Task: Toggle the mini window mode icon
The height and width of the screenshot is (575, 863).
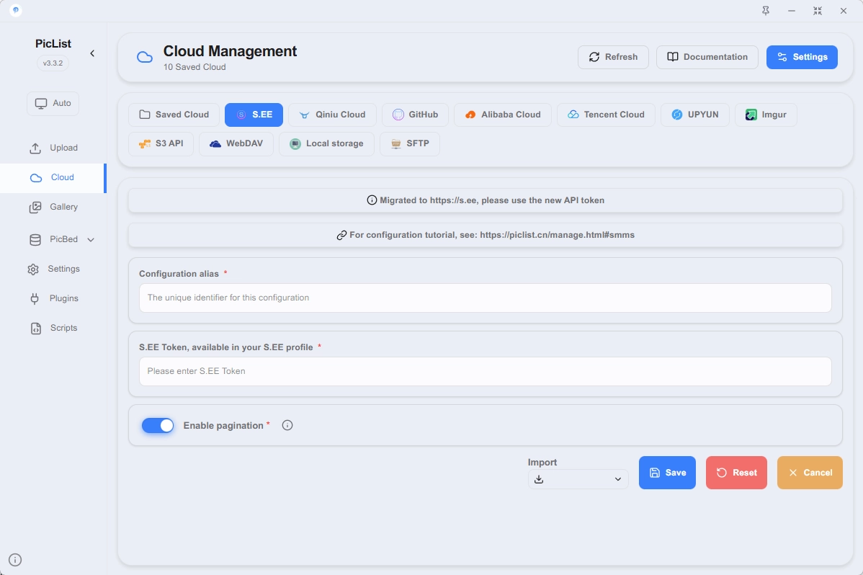Action: (x=818, y=11)
